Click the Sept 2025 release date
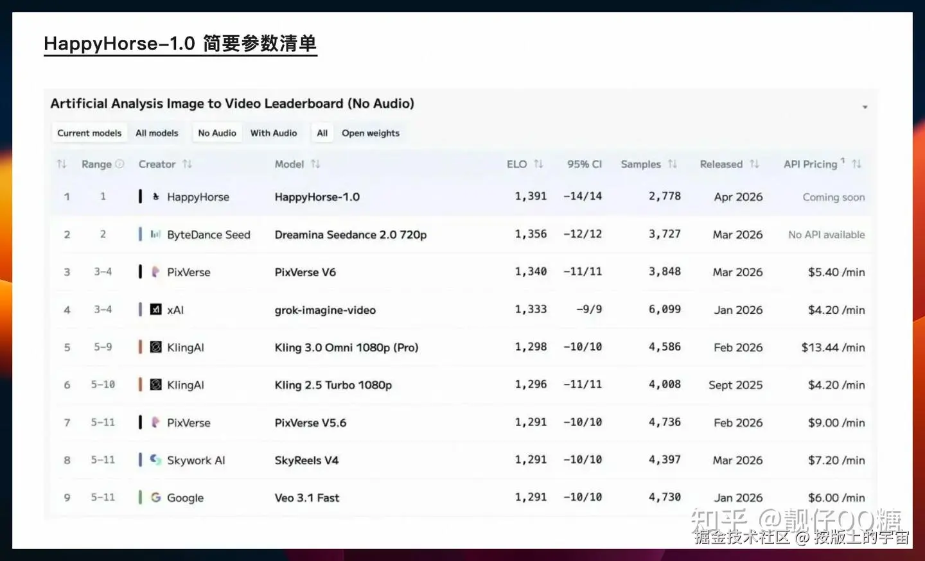This screenshot has width=925, height=561. 736,385
